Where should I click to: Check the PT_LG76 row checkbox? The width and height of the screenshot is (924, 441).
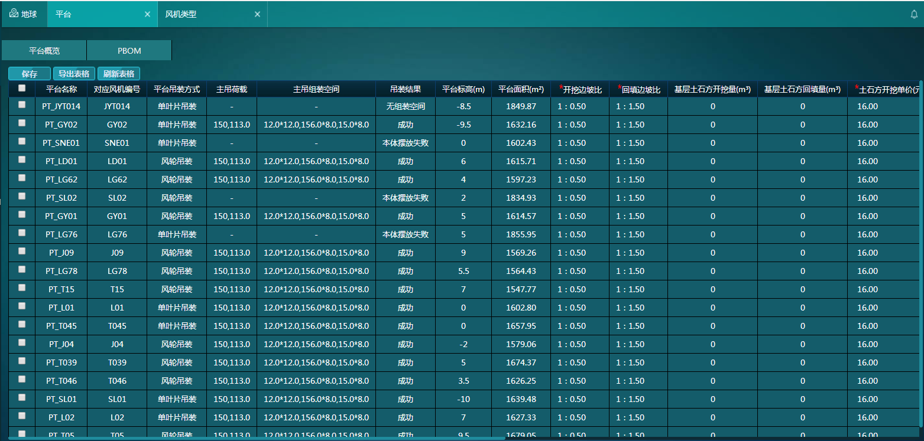(22, 233)
